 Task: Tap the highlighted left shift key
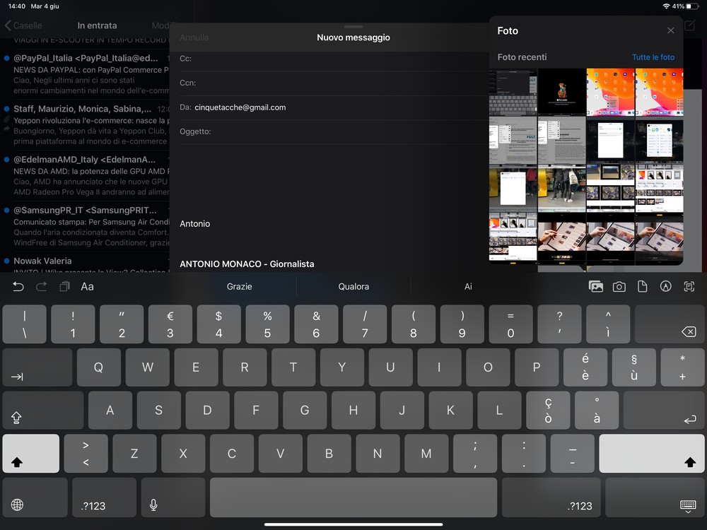pos(30,453)
